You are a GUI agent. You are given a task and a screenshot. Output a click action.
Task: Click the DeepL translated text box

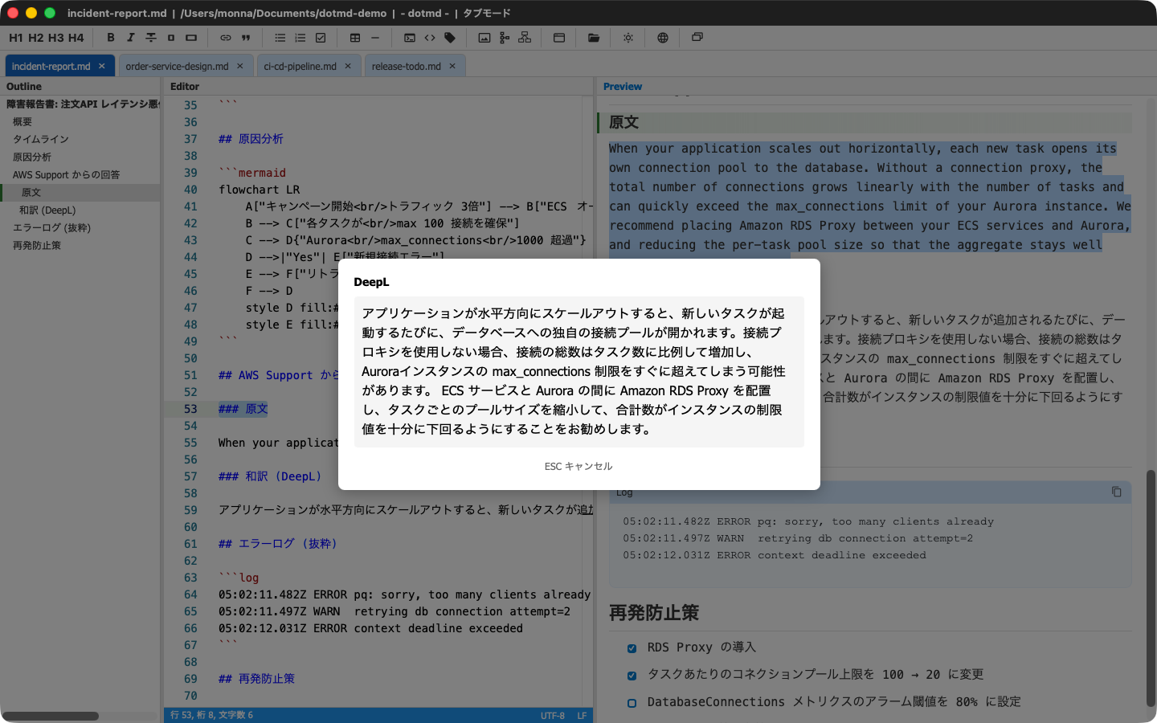(578, 371)
